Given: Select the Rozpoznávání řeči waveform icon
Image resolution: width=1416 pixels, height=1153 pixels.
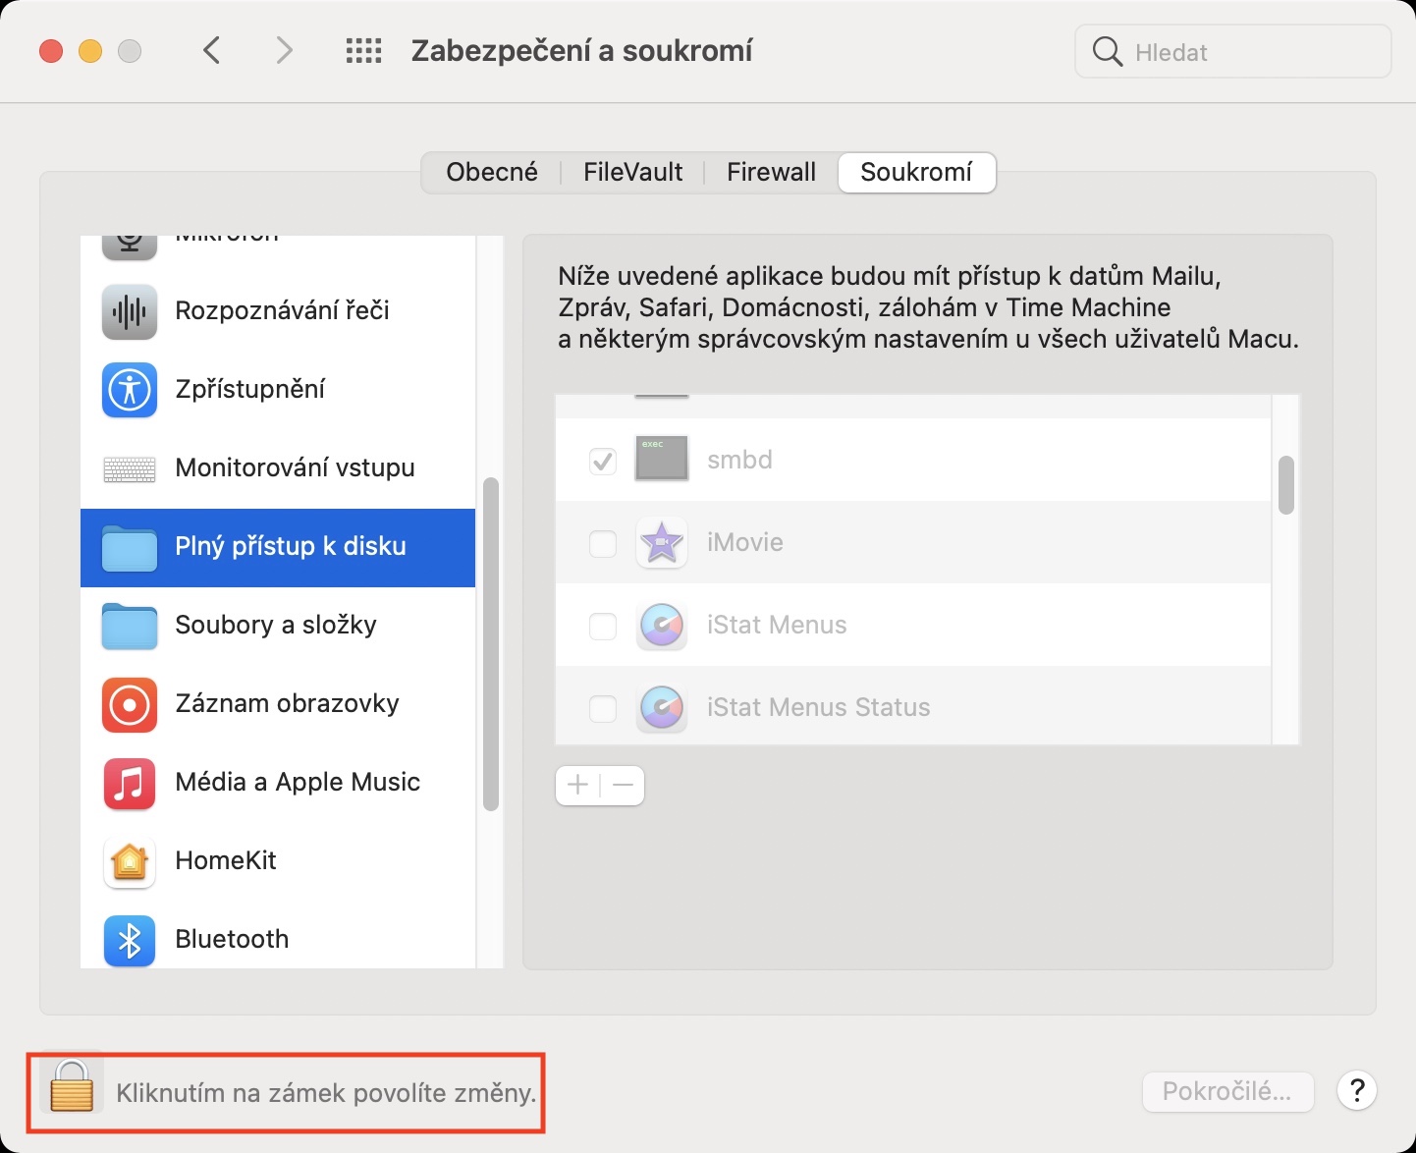Looking at the screenshot, I should 130,311.
